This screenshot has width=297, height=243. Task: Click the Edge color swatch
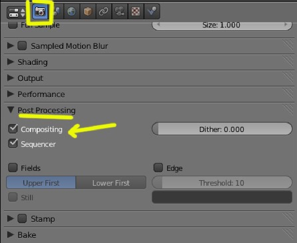click(222, 197)
